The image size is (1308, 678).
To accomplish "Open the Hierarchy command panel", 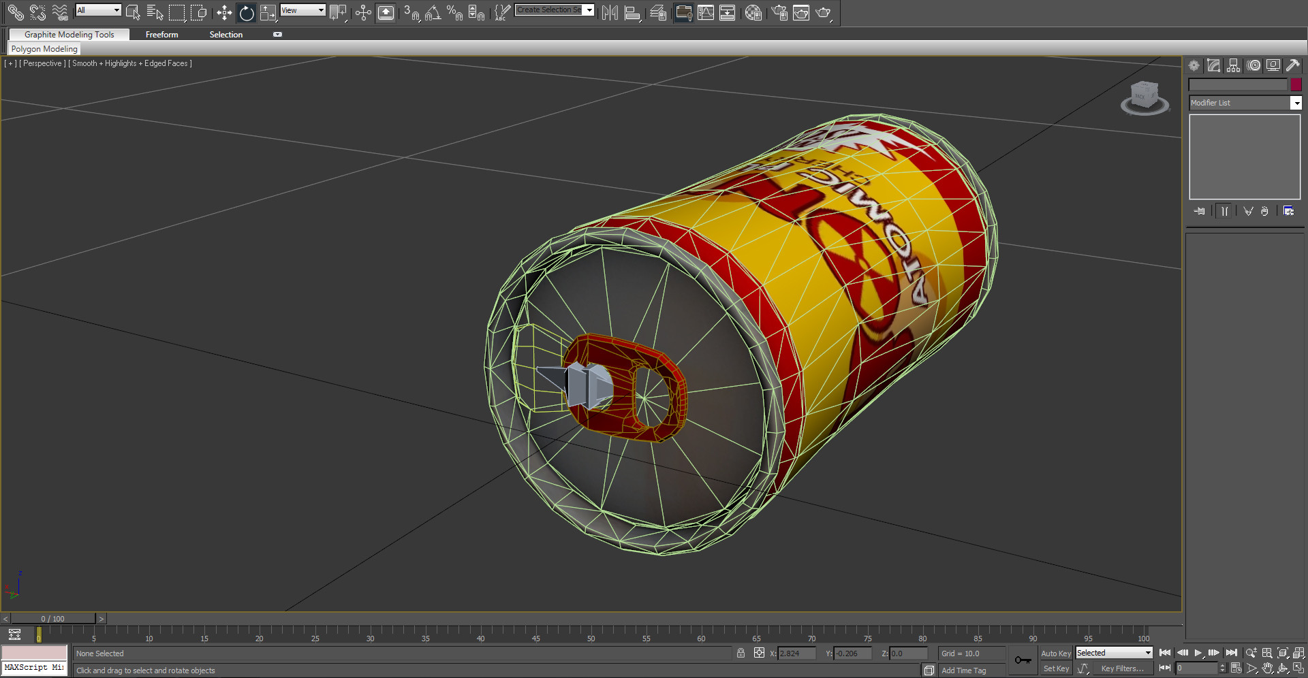I will [x=1234, y=65].
